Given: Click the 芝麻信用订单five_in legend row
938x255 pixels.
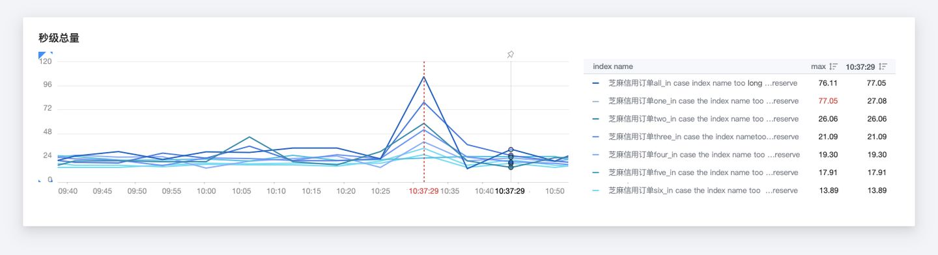Looking at the screenshot, I should coord(739,172).
